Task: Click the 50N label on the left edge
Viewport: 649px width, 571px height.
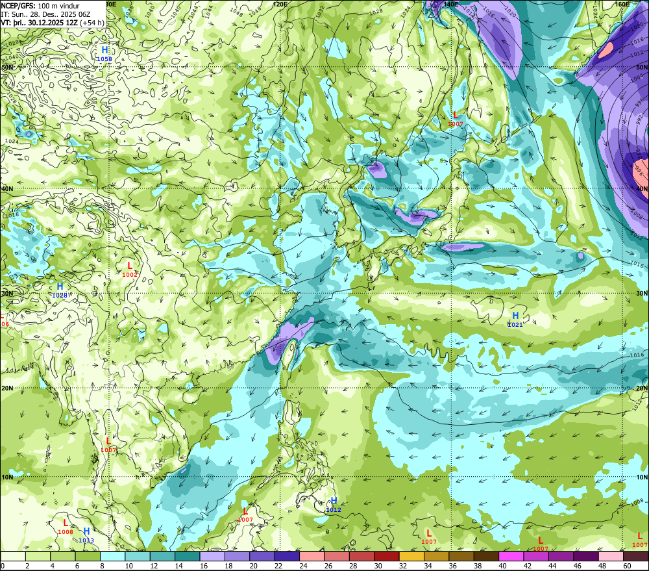Action: pos(7,67)
